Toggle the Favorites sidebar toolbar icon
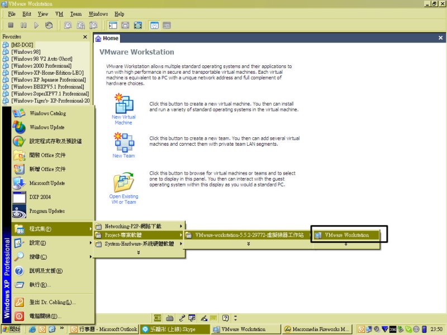447x335 pixels. (113, 25)
